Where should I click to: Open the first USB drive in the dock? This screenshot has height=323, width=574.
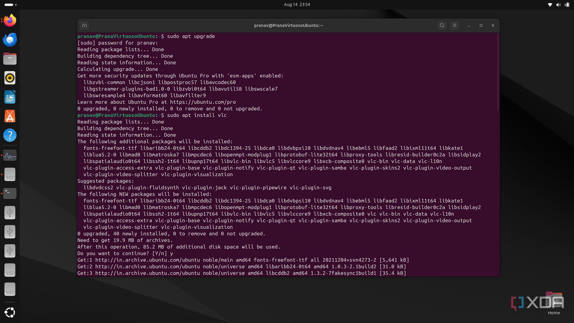(x=10, y=213)
